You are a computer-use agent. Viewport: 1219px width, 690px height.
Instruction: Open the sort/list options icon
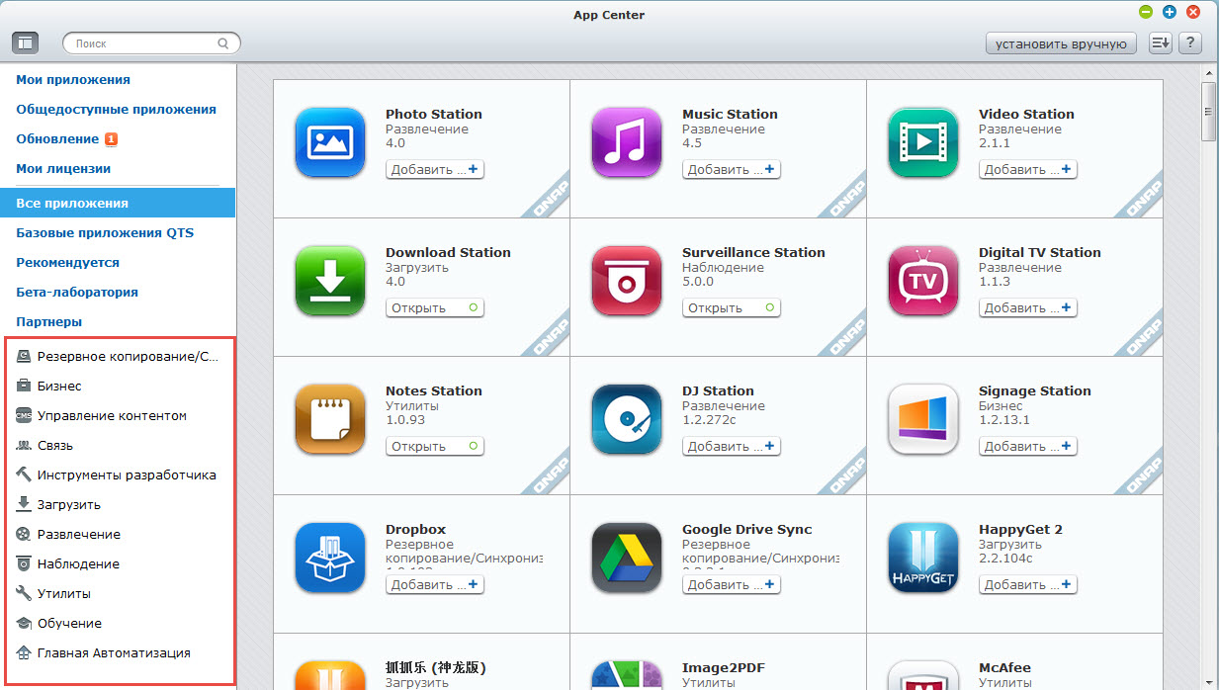click(x=1161, y=43)
